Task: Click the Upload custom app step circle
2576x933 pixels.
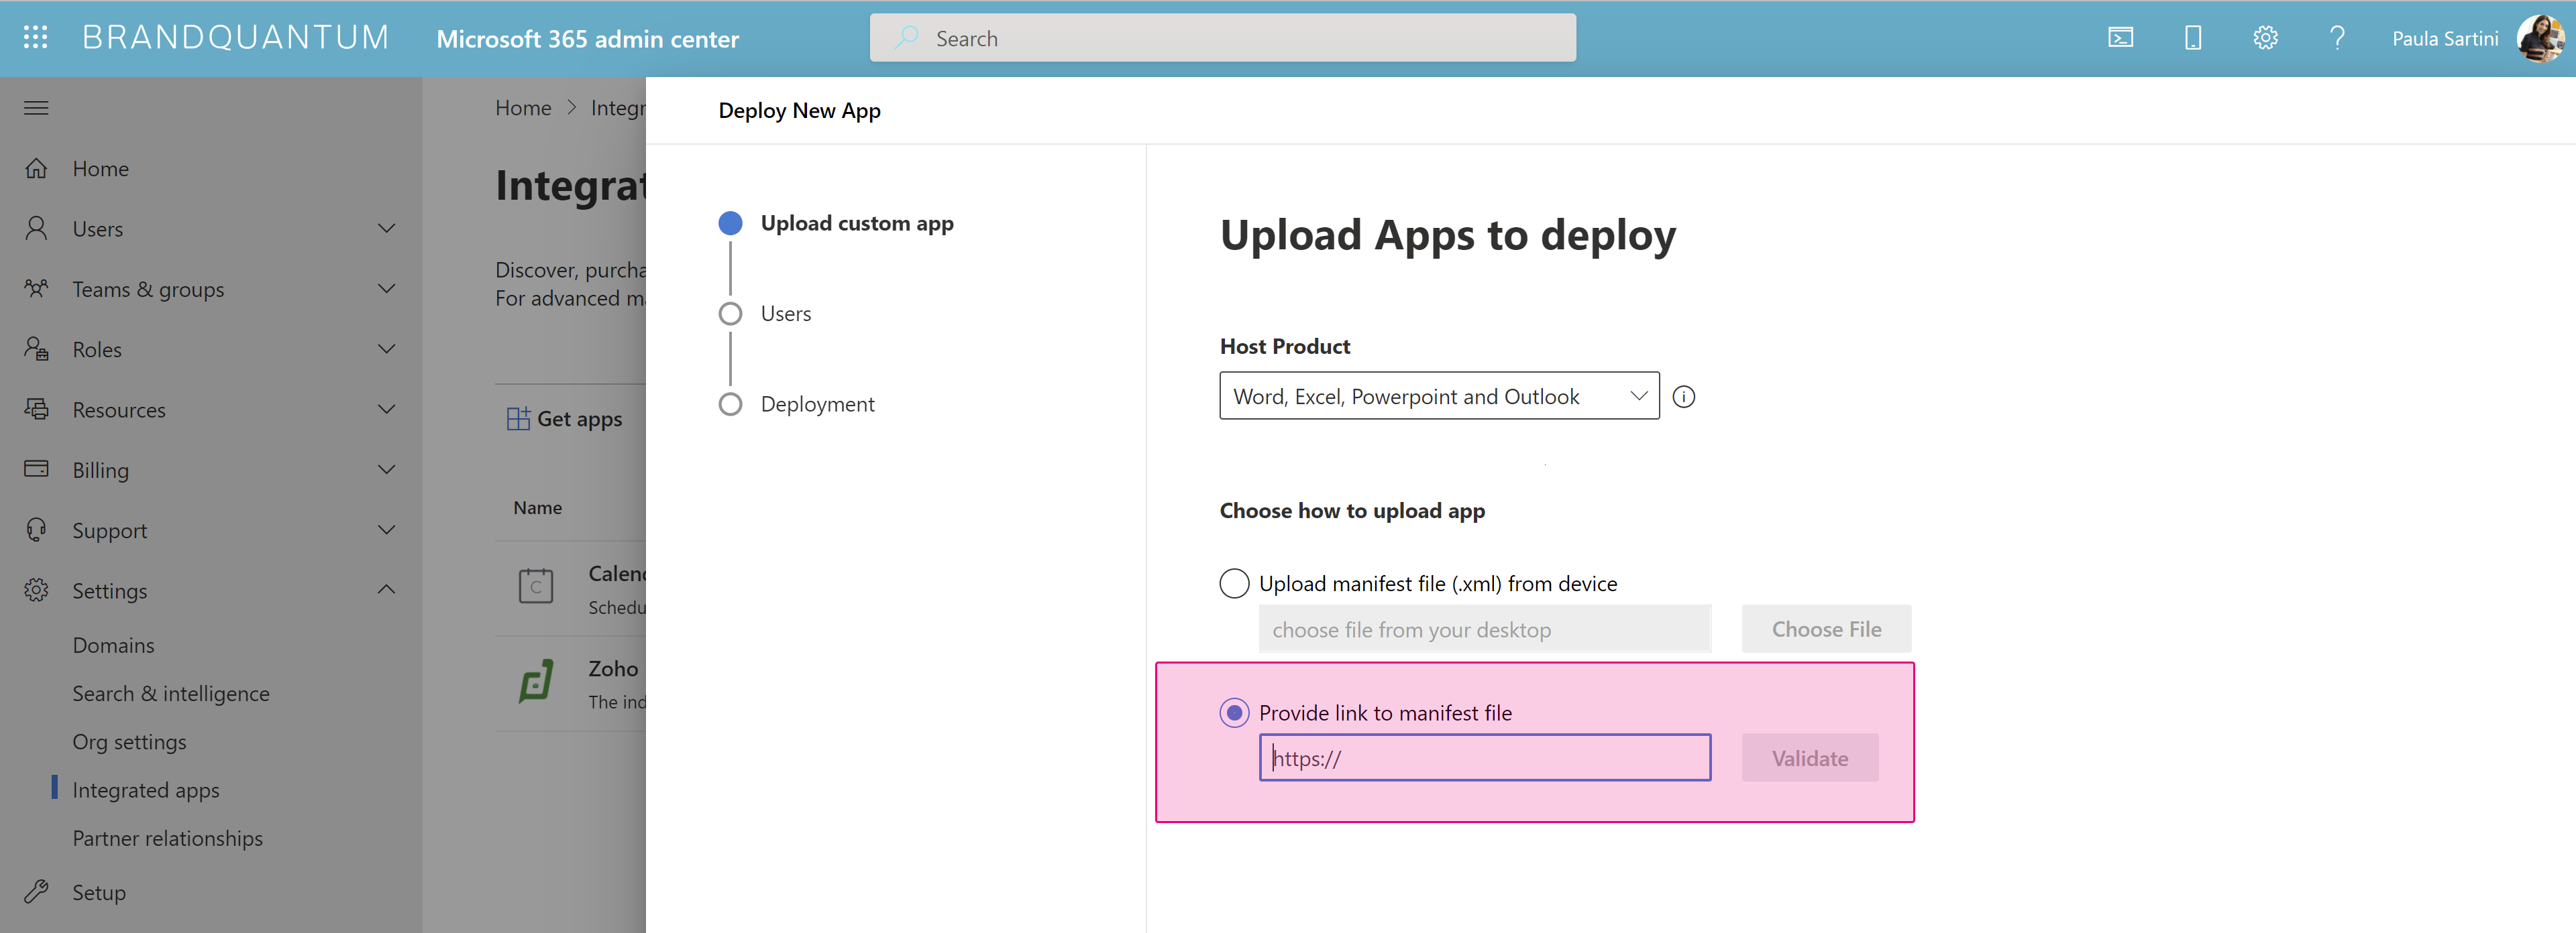Action: coord(730,223)
